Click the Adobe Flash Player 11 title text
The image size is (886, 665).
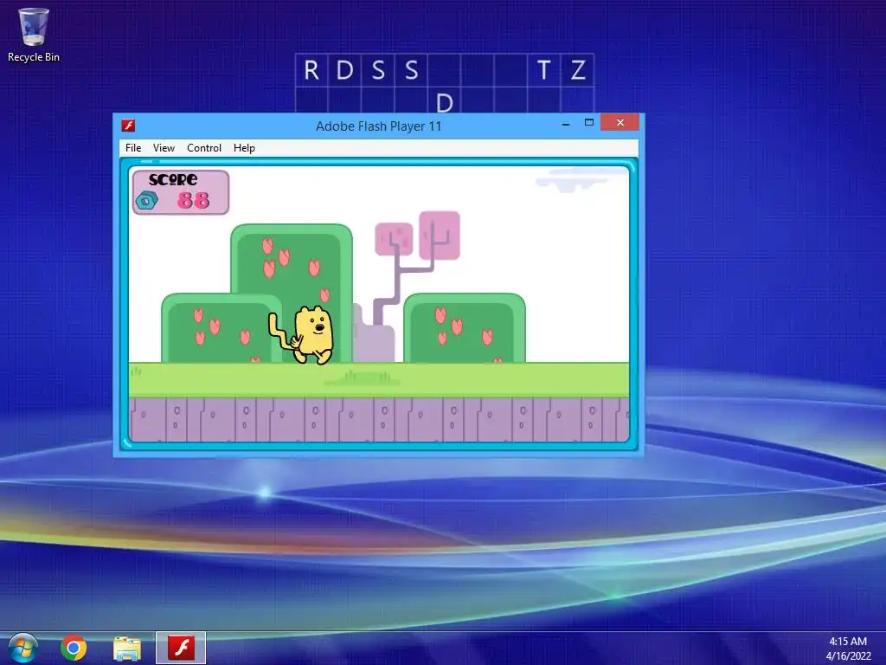pyautogui.click(x=379, y=126)
